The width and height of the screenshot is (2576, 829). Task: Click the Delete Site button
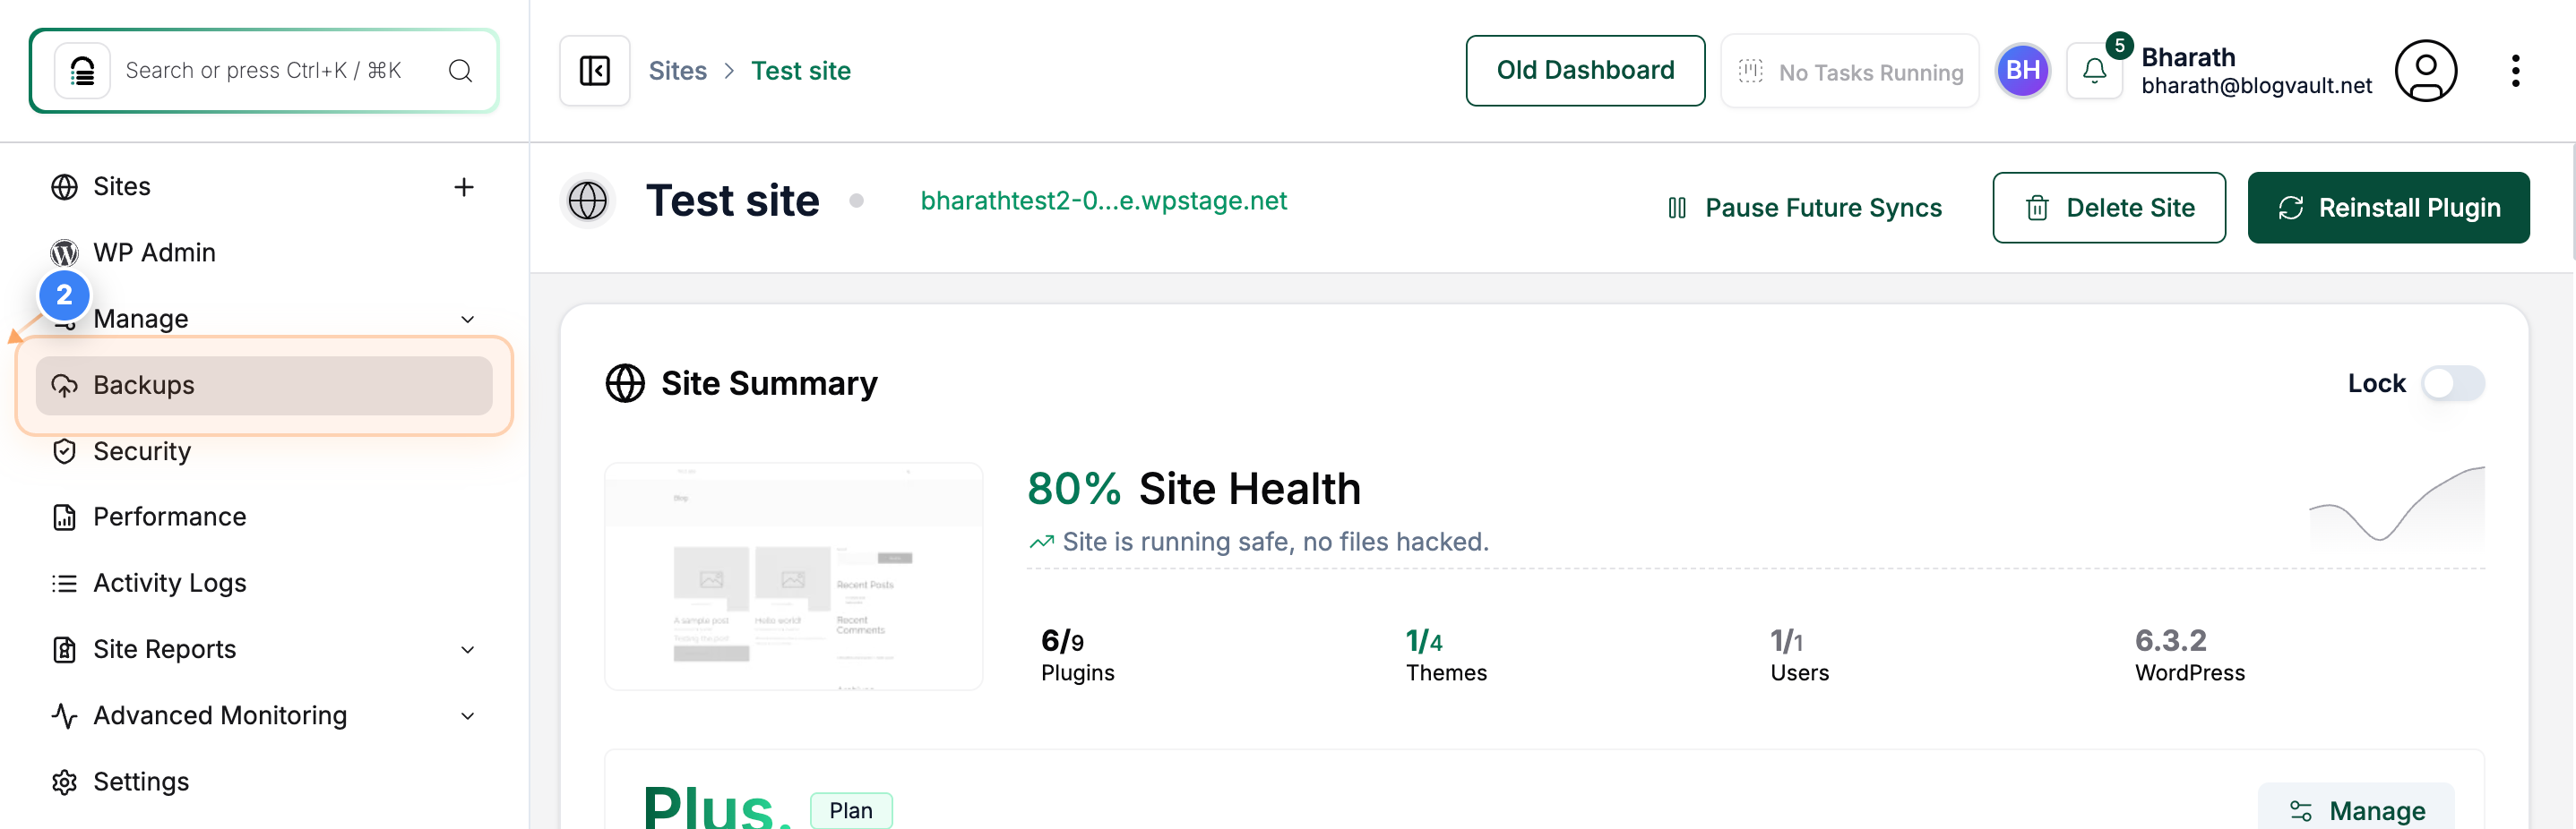pos(2109,208)
